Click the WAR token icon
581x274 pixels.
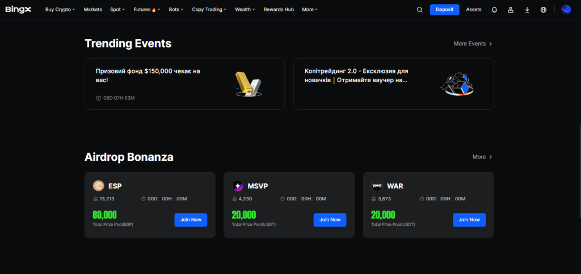pyautogui.click(x=377, y=186)
